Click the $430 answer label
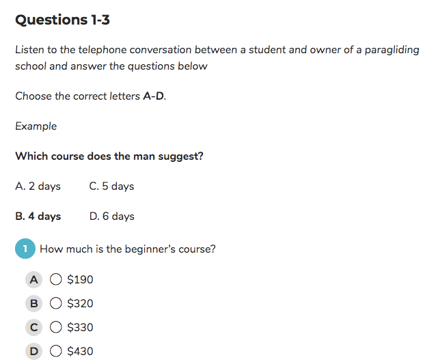 (80, 351)
